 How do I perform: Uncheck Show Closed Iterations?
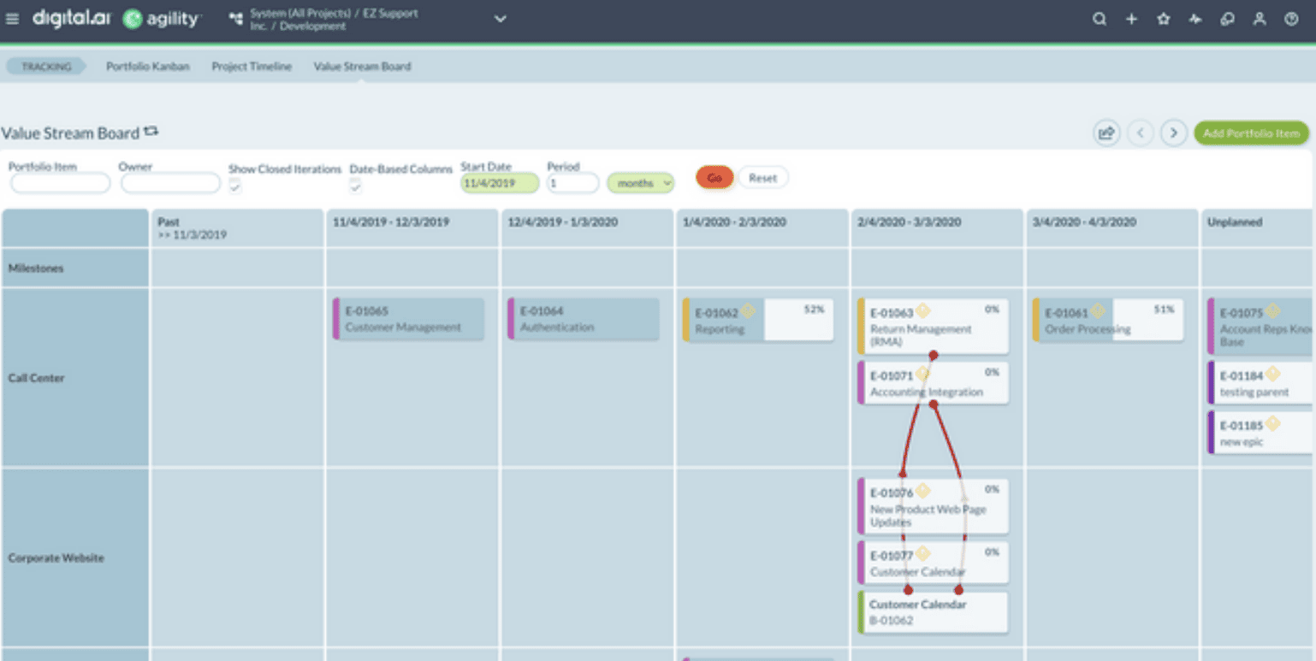(x=234, y=187)
